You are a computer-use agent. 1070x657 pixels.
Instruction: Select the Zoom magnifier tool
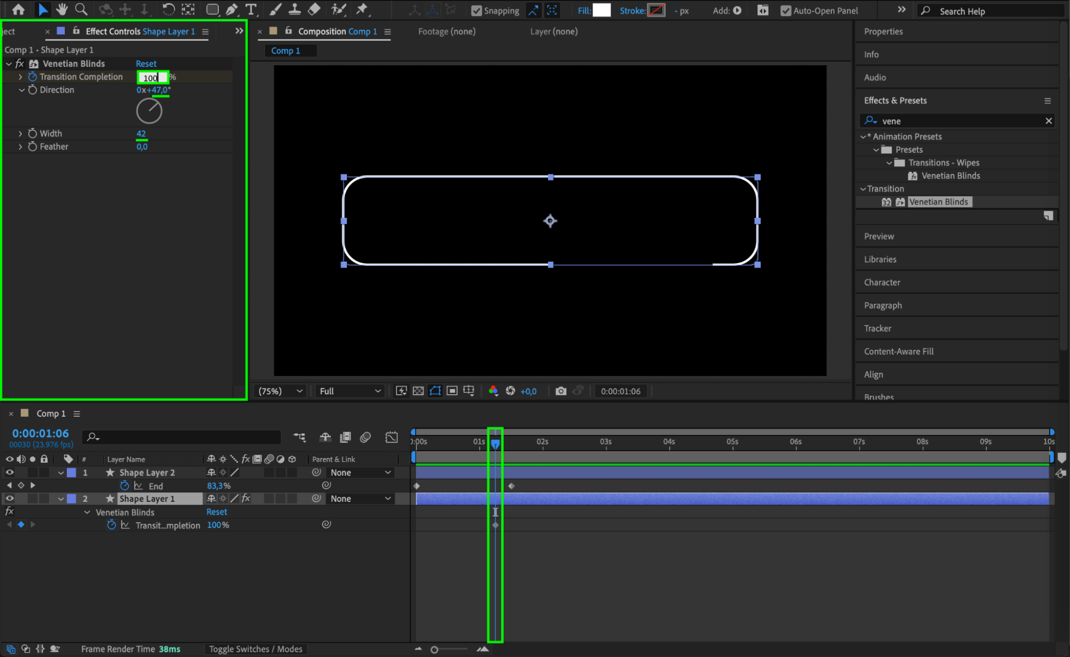click(81, 9)
